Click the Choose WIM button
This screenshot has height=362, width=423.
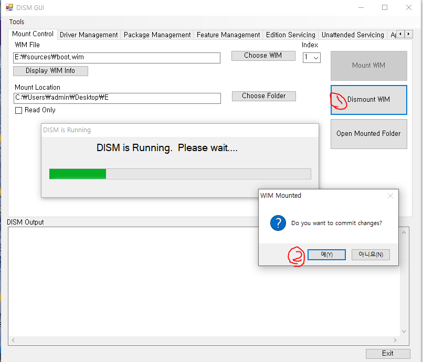point(263,56)
